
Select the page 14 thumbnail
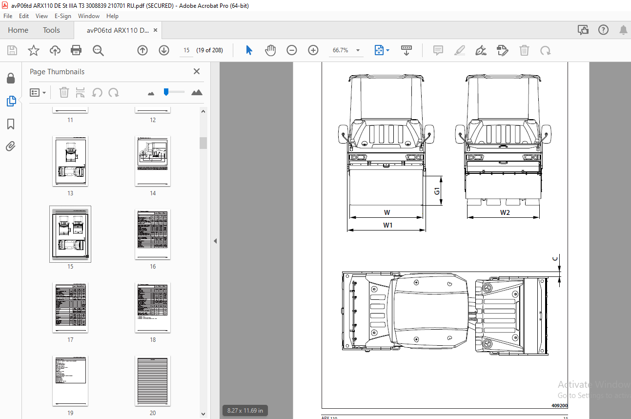tap(153, 161)
